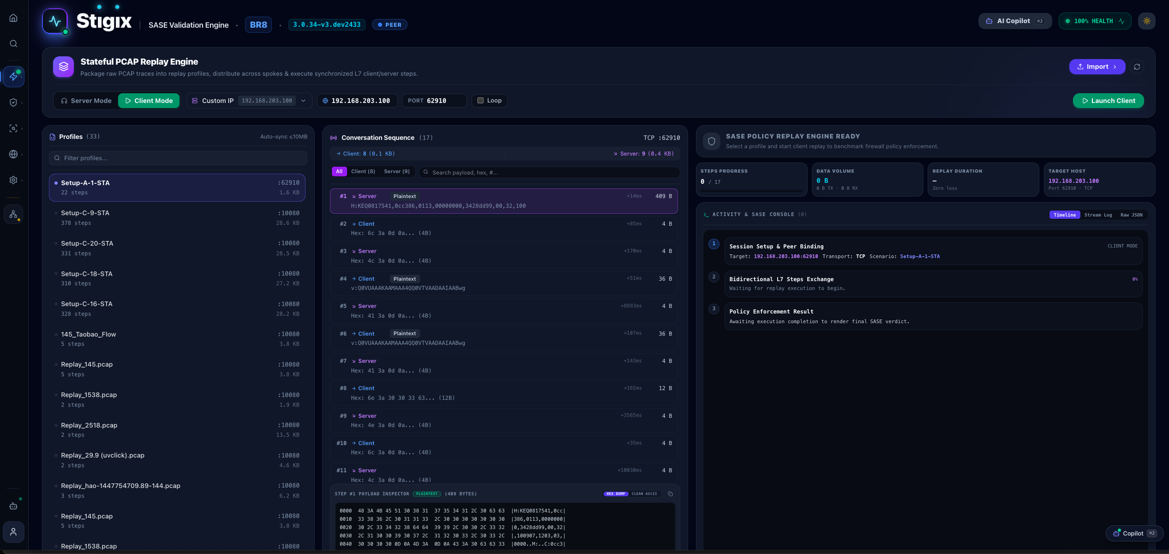Click the 100% HEALTH indicator
This screenshot has height=554, width=1169.
click(x=1095, y=21)
